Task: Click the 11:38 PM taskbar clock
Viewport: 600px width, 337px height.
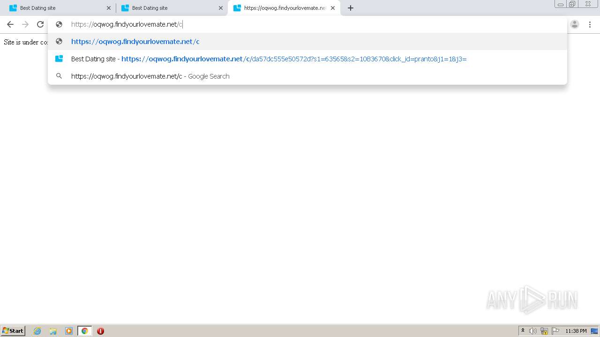Action: point(576,331)
